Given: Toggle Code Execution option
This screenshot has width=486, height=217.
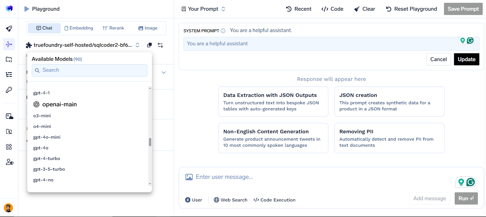Looking at the screenshot, I should tap(274, 200).
